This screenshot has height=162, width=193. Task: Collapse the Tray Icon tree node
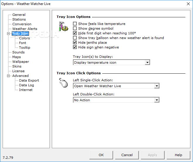point(8,33)
